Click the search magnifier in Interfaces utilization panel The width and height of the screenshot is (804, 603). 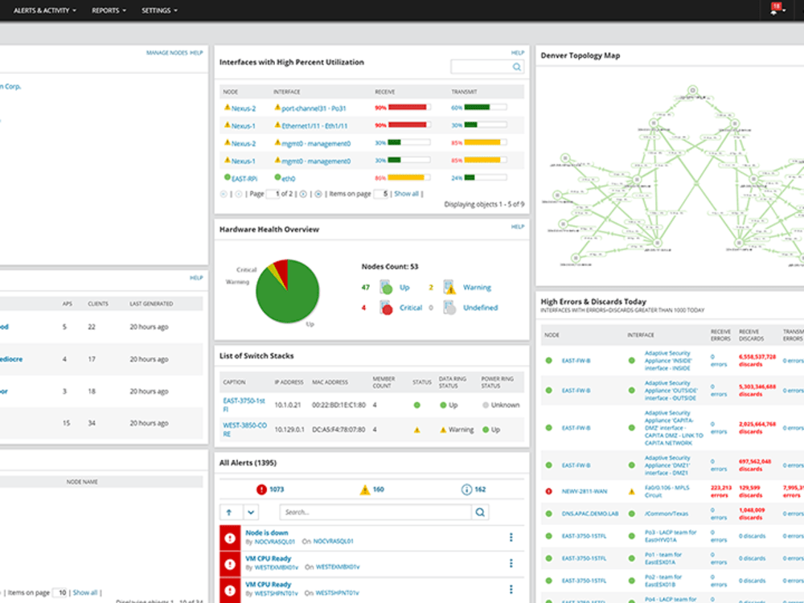coord(515,67)
